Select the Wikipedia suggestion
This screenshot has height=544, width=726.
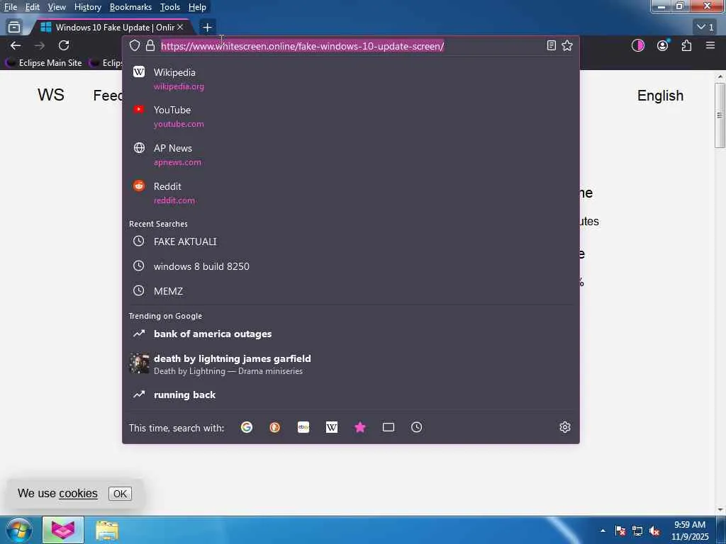coord(350,79)
